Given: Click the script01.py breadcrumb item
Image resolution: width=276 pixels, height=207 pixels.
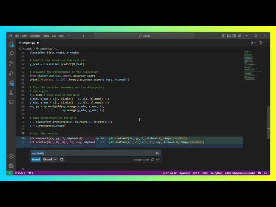Looking at the screenshot, I should click(x=46, y=49).
